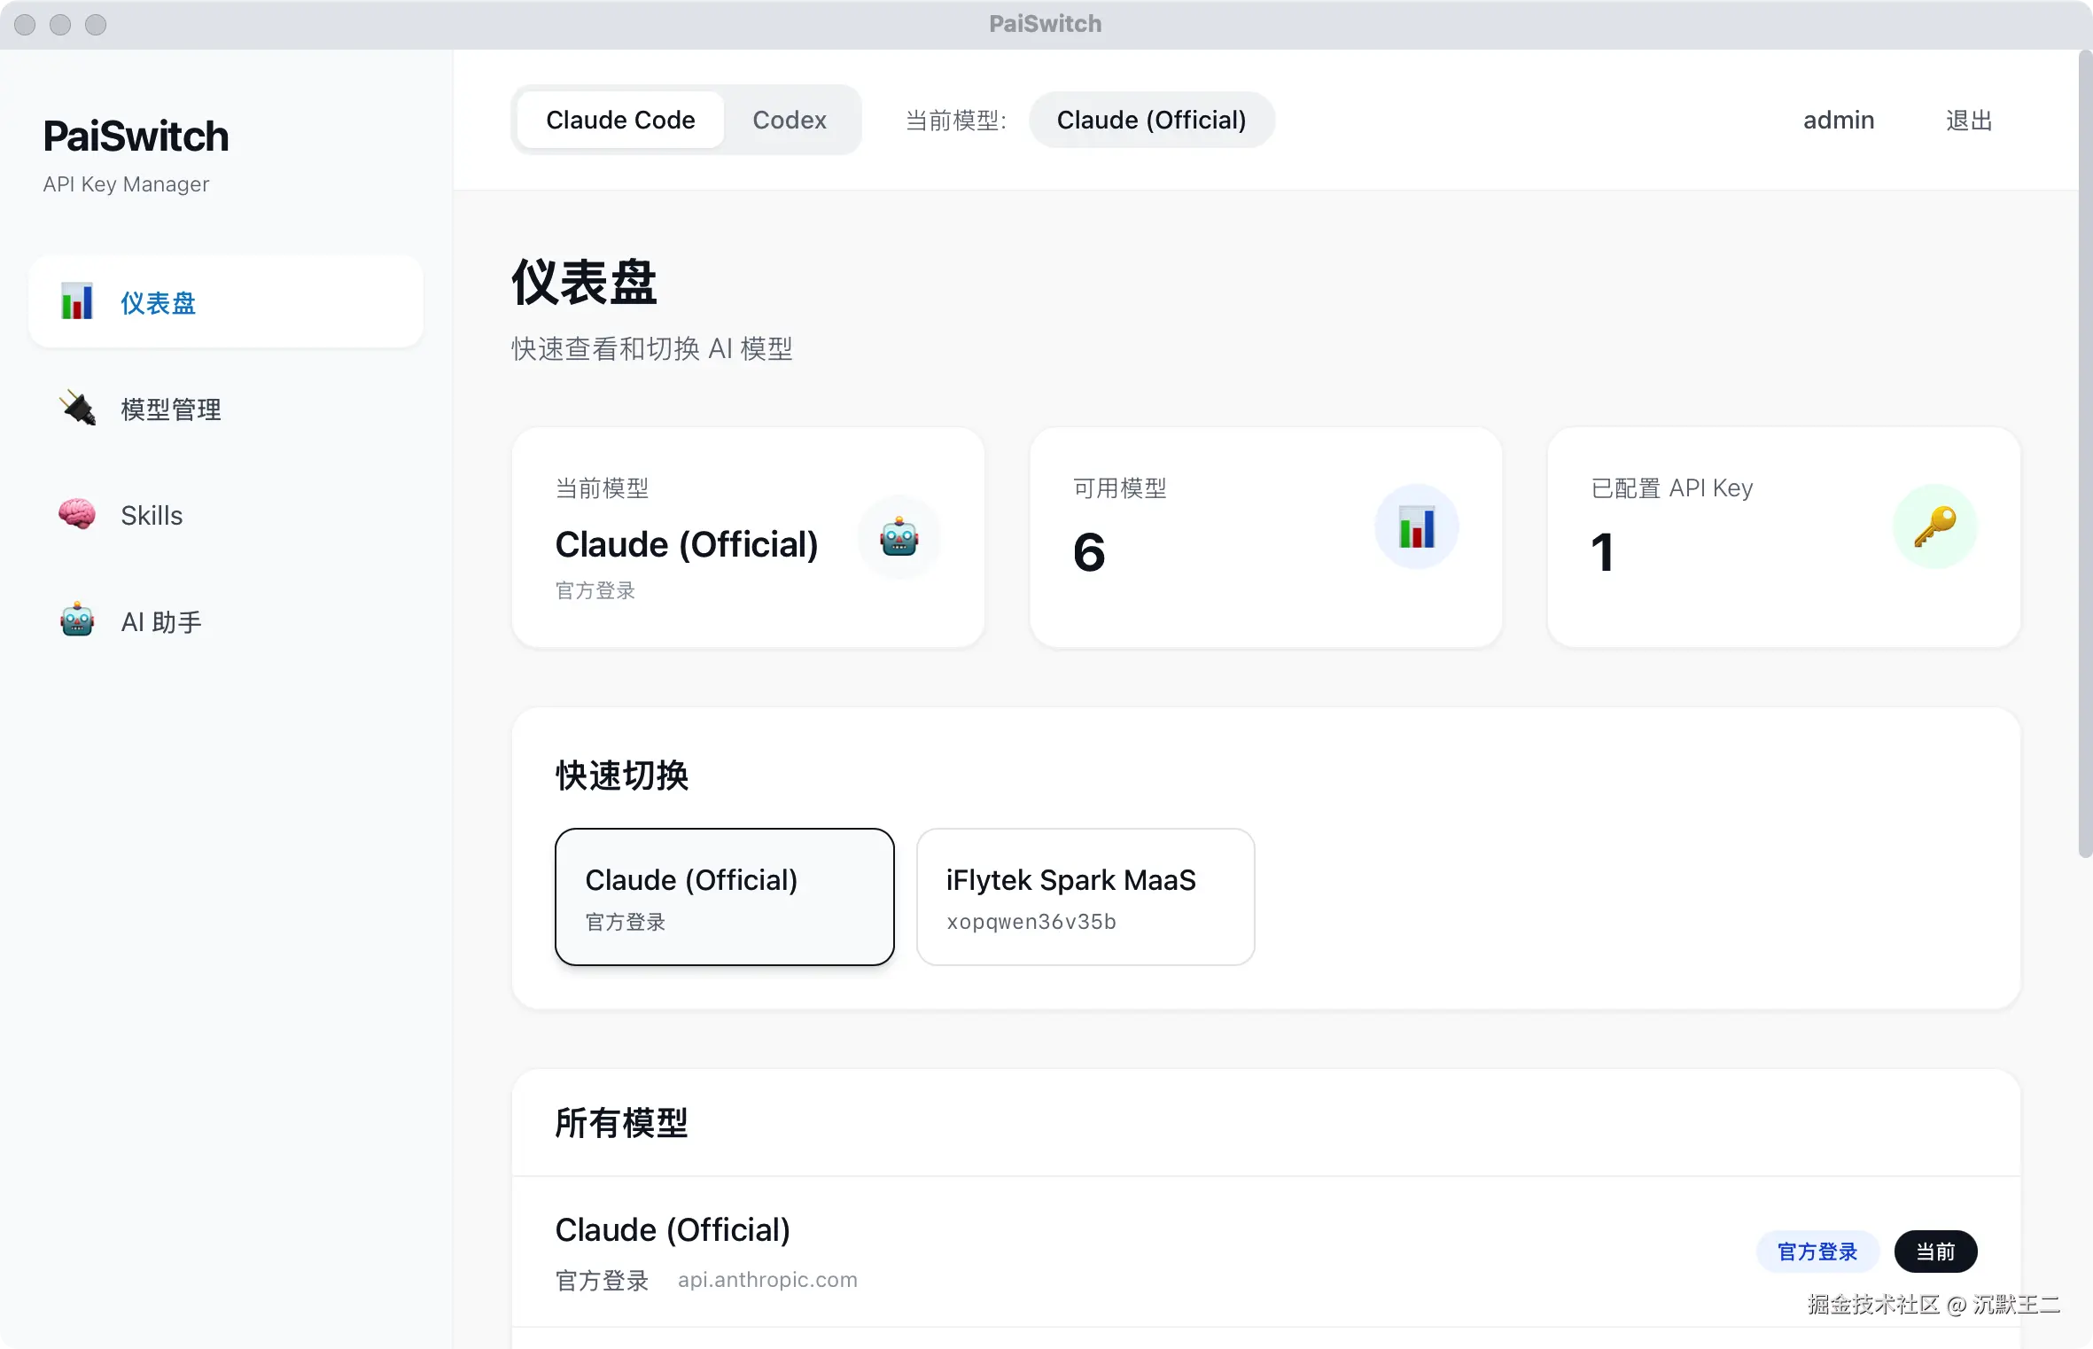Click the 可用模型 count 6
The height and width of the screenshot is (1349, 2093).
[x=1089, y=552]
